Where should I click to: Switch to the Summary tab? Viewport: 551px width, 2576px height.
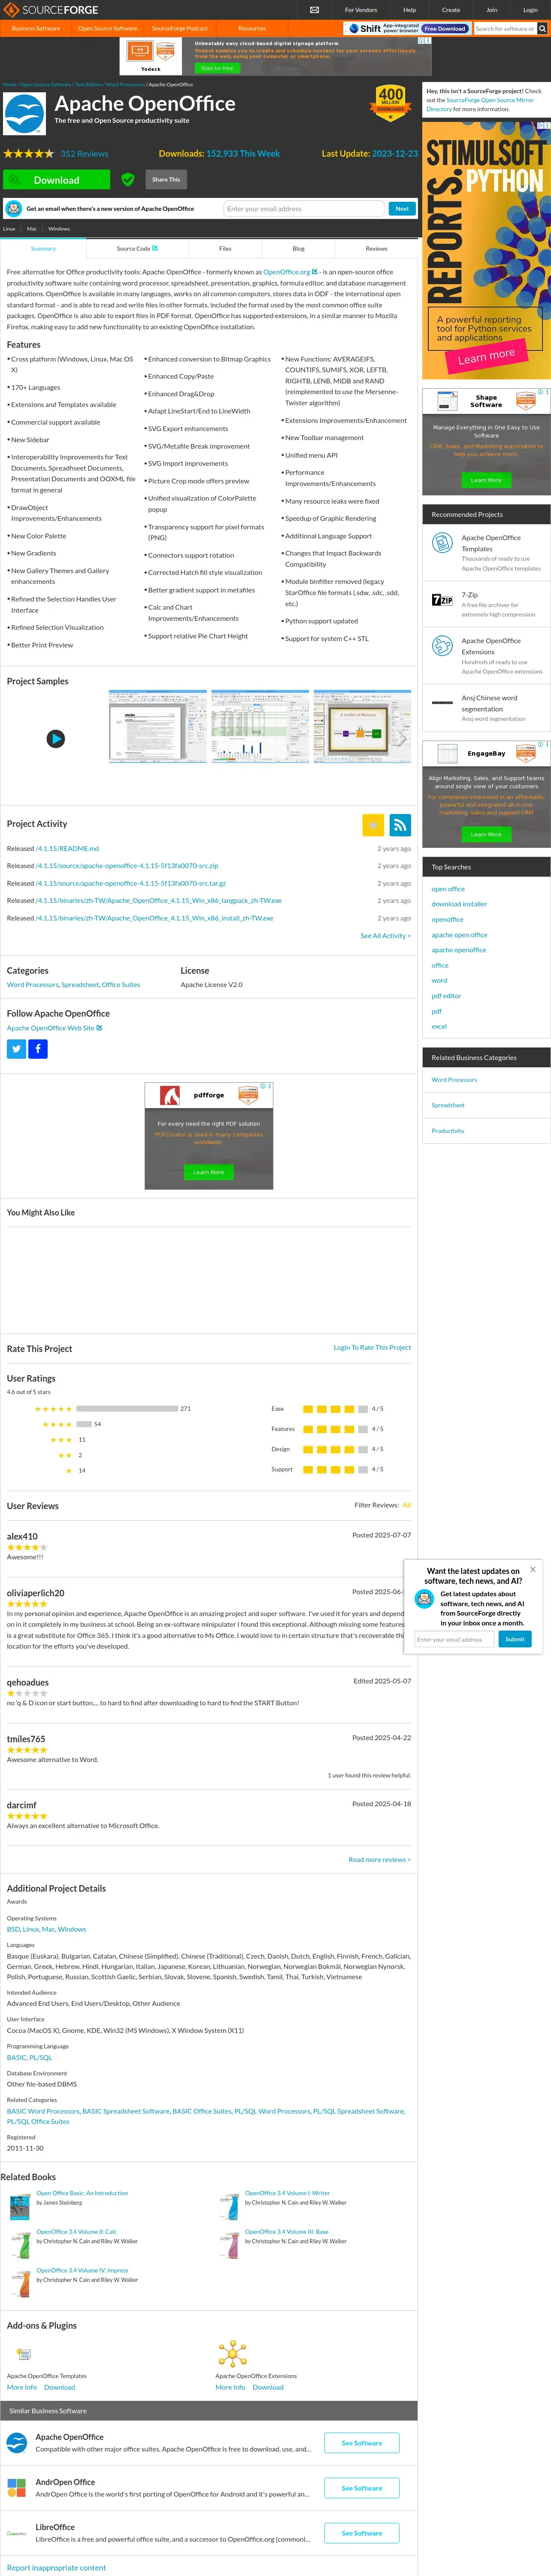click(x=43, y=248)
